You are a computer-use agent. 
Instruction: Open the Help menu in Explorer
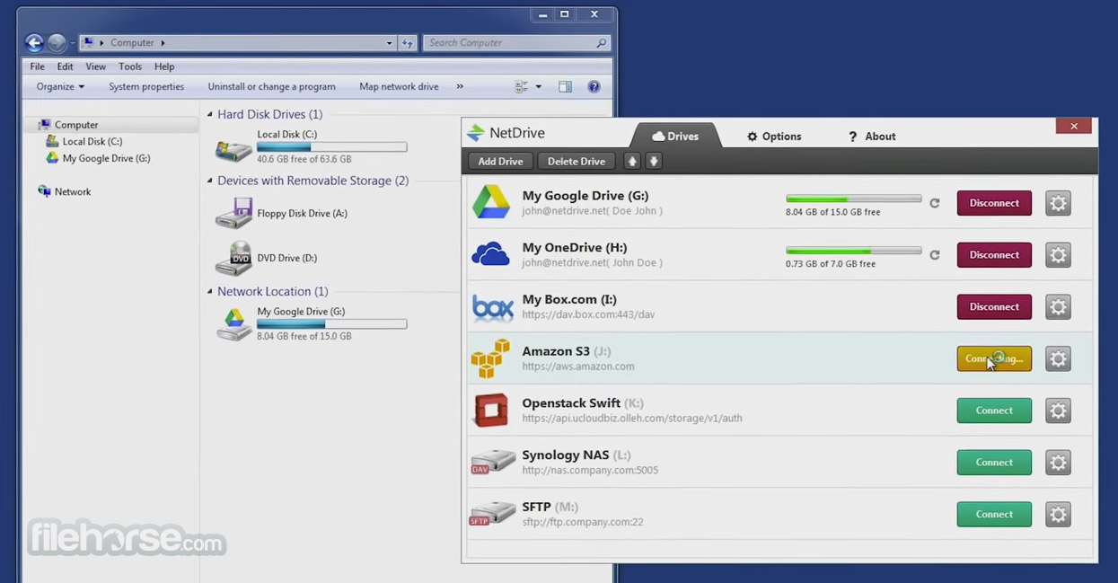[164, 66]
